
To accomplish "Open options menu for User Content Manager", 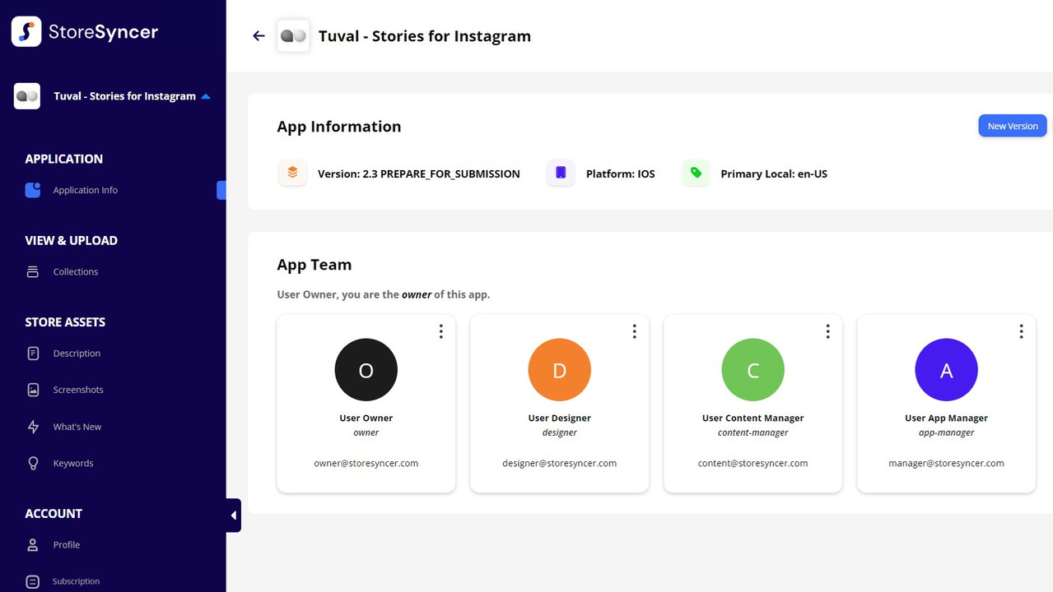I will pos(827,331).
